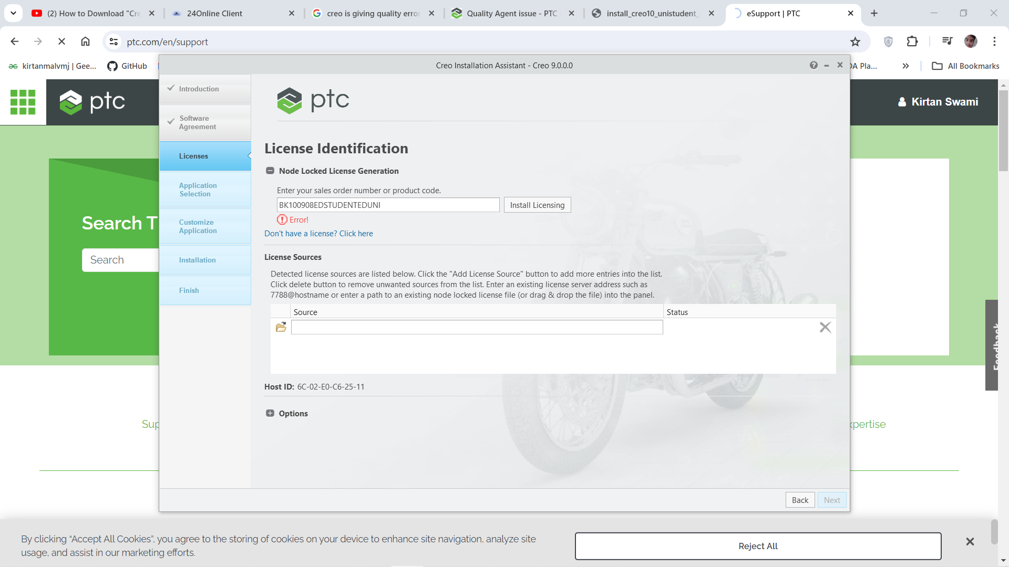Open media controls in the browser toolbar

(946, 41)
